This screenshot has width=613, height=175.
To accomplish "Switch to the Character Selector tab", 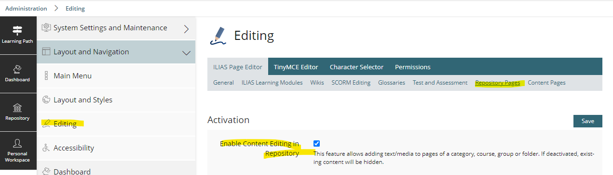I will [x=356, y=67].
